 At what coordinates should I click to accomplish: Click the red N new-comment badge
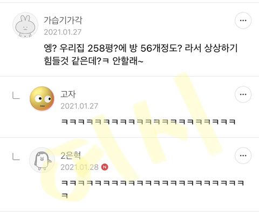tap(105, 167)
